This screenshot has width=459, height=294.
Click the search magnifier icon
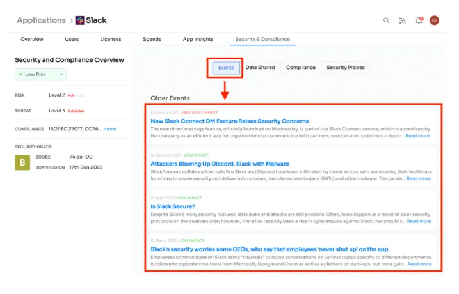coord(386,20)
